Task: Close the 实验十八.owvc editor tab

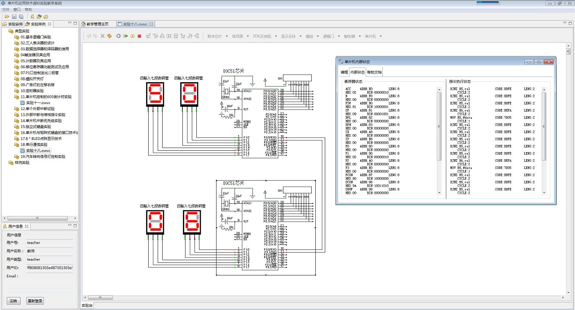Action: tap(151, 24)
